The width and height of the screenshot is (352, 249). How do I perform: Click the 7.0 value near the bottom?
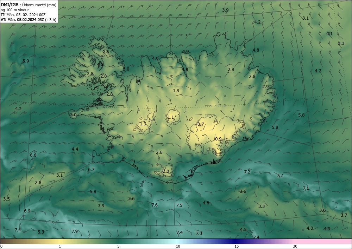coord(199,233)
